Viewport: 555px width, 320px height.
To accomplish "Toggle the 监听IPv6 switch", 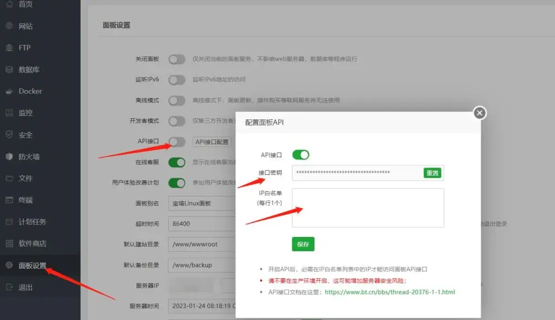I will tap(177, 79).
